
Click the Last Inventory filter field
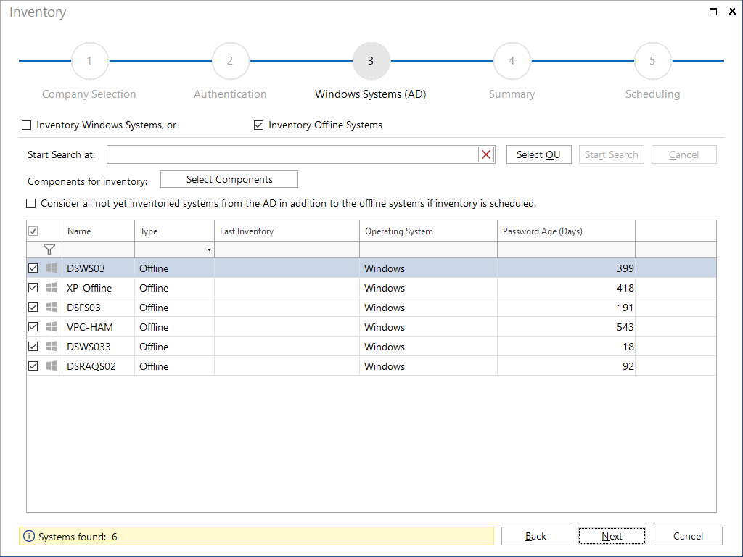click(287, 249)
